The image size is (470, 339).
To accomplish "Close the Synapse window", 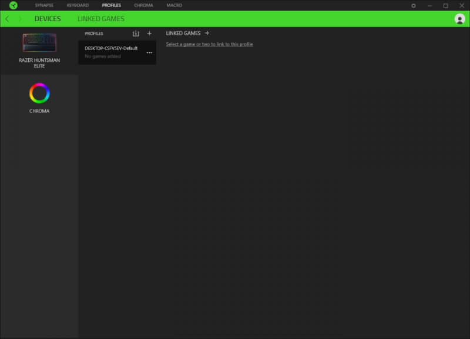I will (x=462, y=5).
